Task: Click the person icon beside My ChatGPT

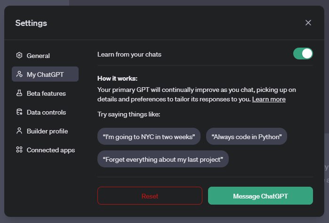Action: click(x=19, y=74)
